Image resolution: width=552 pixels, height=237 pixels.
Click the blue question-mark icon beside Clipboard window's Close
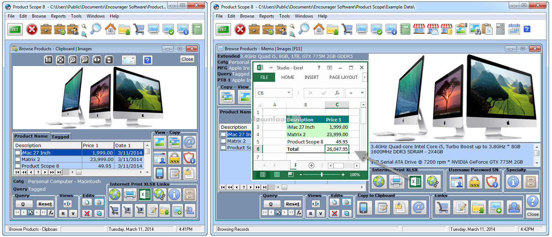[148, 60]
